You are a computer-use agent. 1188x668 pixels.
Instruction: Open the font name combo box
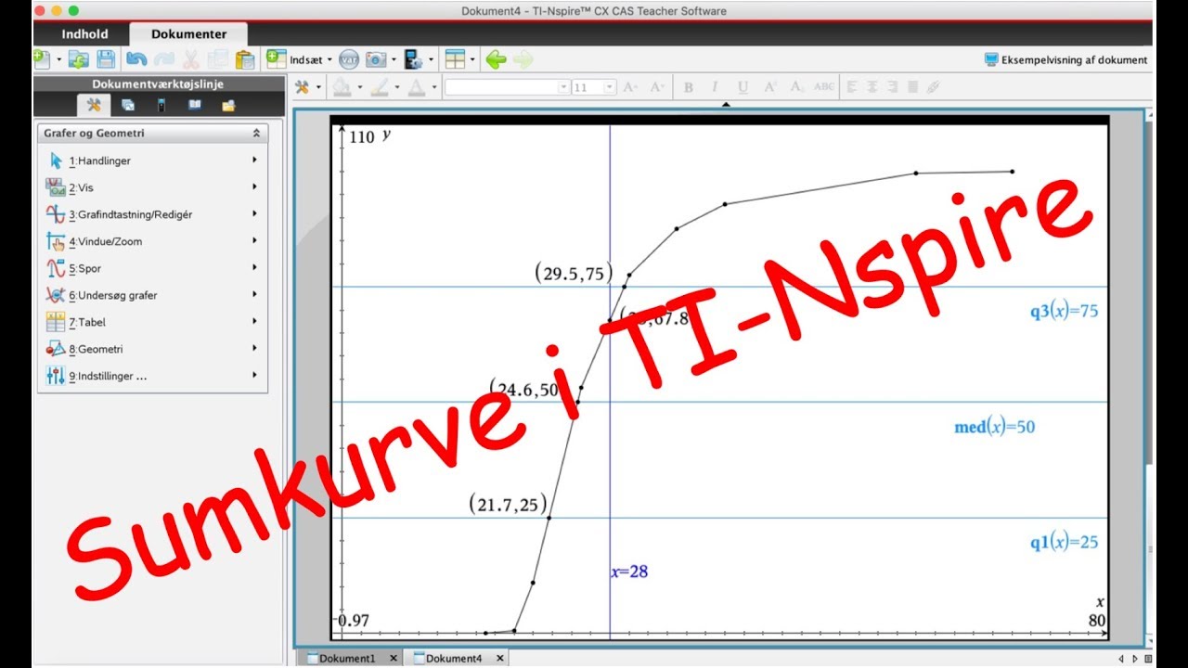507,86
